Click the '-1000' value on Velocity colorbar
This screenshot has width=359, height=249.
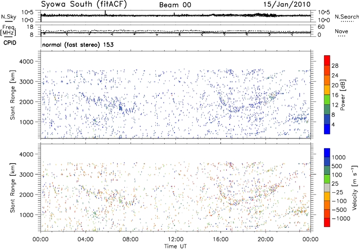point(341,218)
